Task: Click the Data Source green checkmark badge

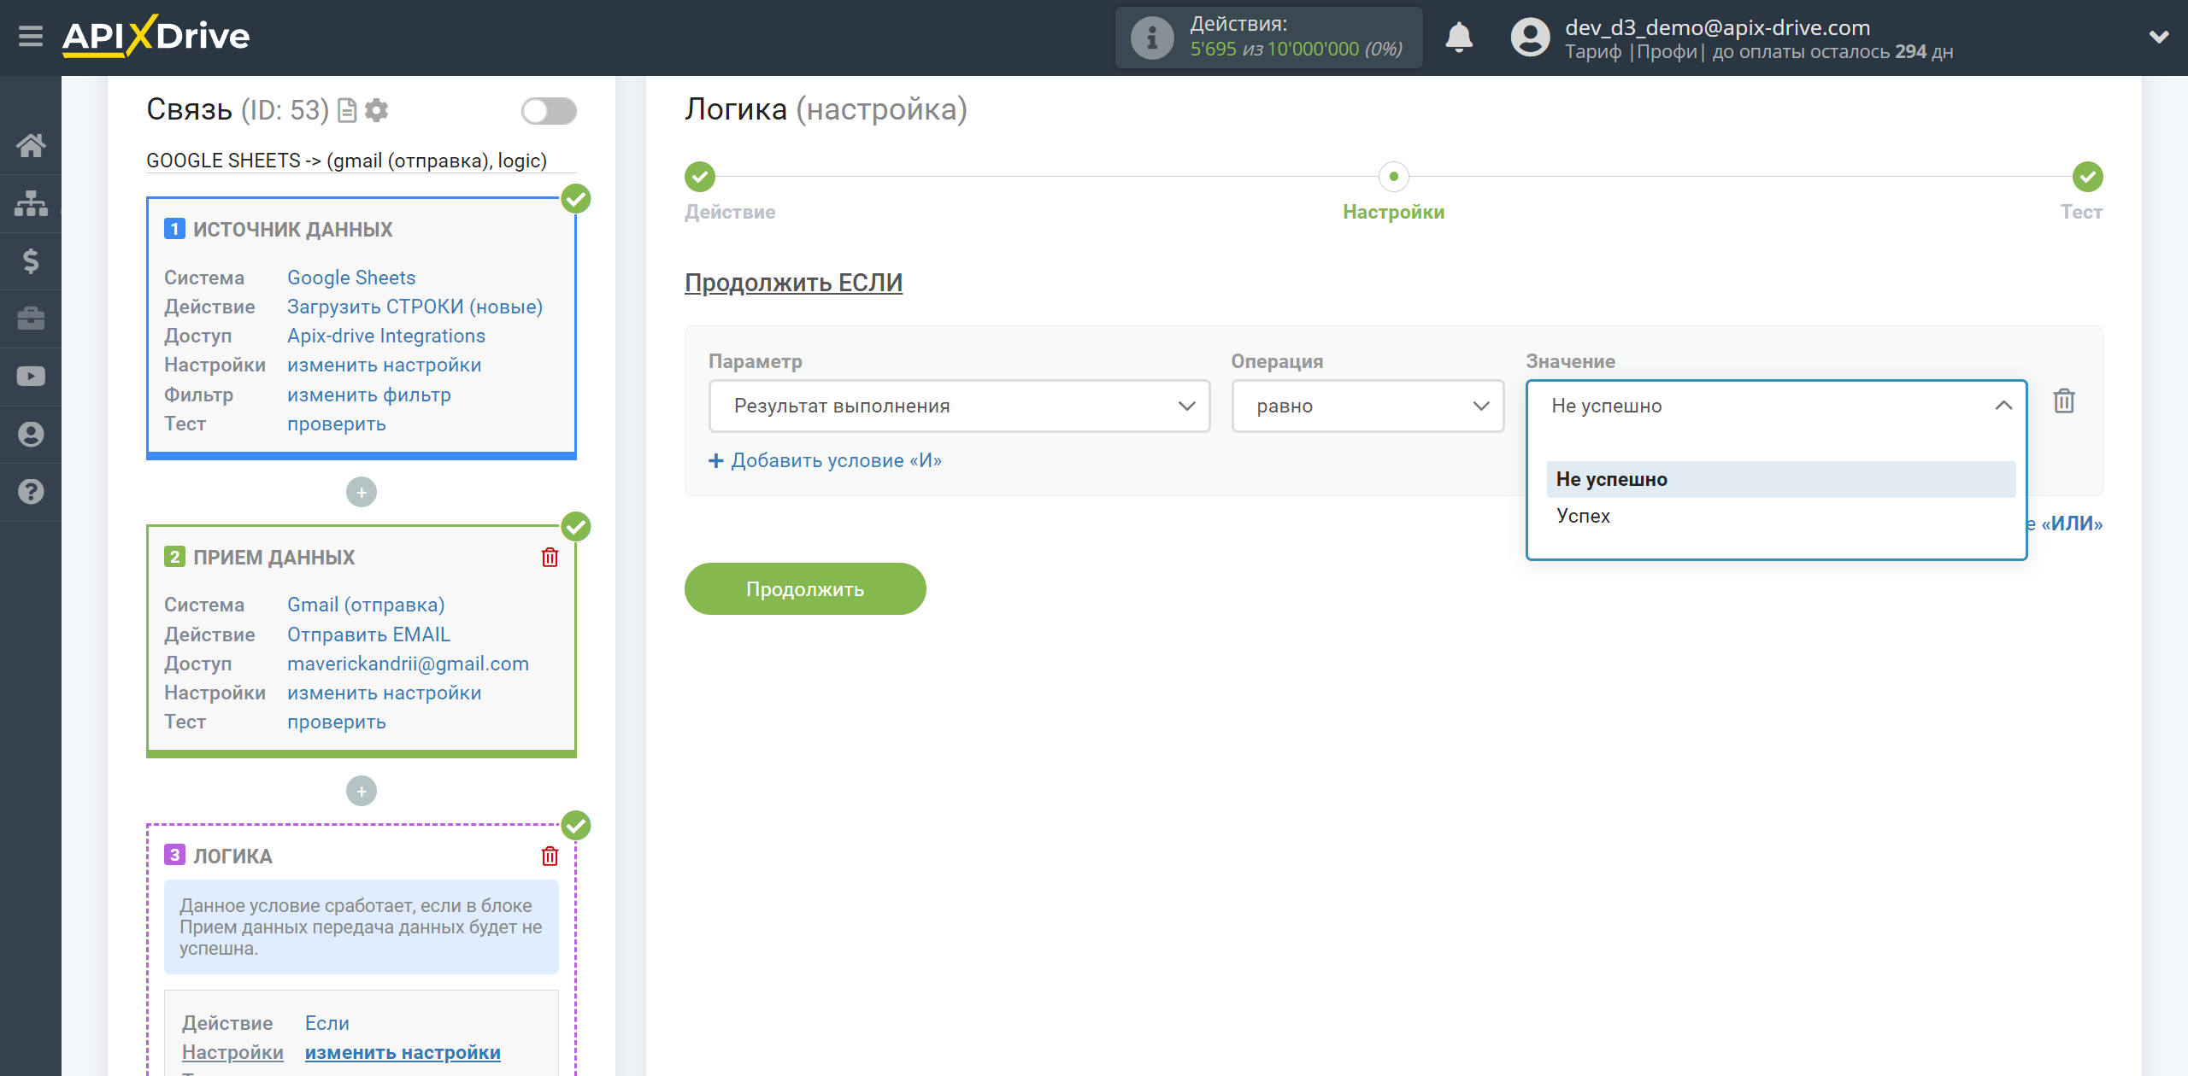Action: click(x=576, y=199)
